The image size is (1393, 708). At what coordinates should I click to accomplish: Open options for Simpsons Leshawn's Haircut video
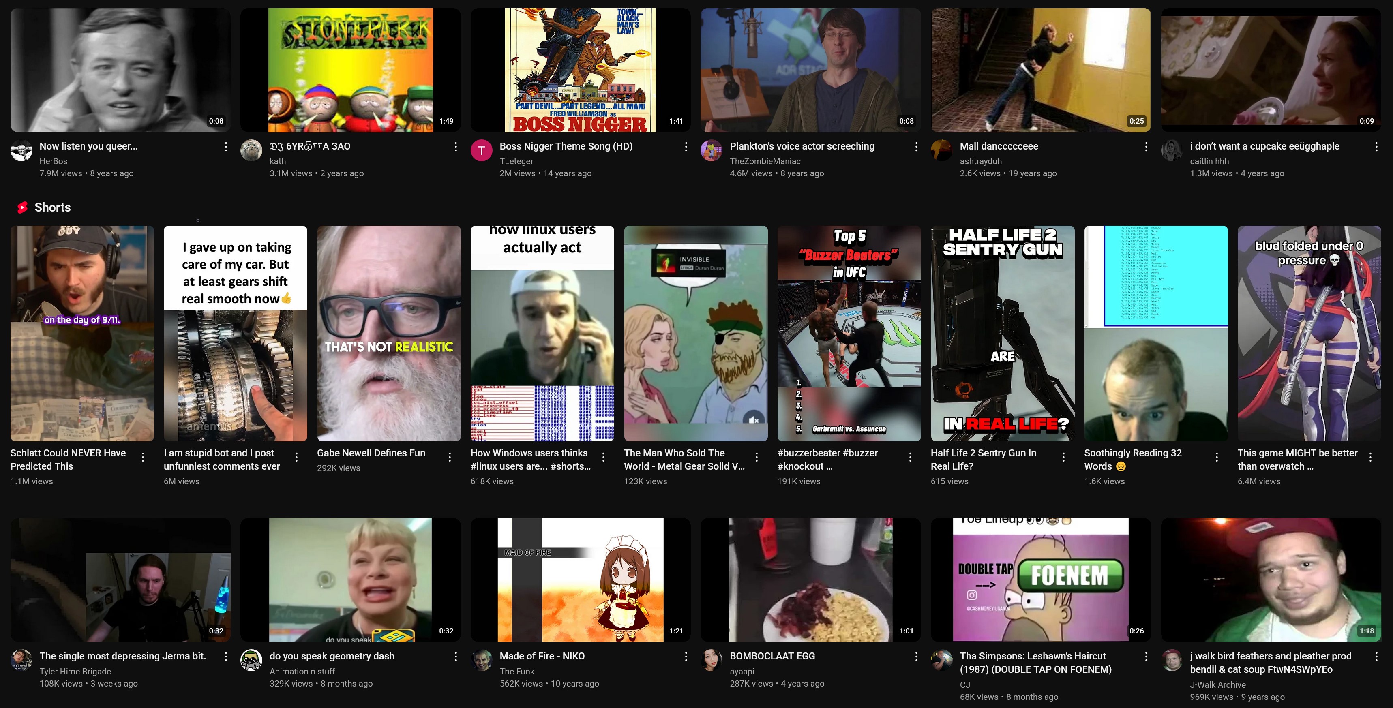pyautogui.click(x=1146, y=656)
